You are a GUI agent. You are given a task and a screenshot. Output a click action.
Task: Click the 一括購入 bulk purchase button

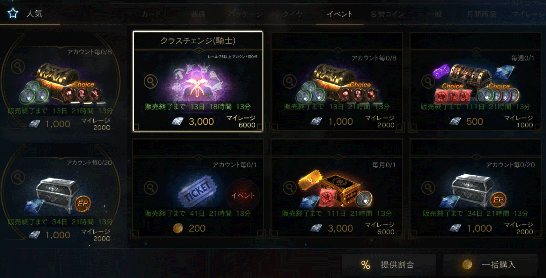490,265
